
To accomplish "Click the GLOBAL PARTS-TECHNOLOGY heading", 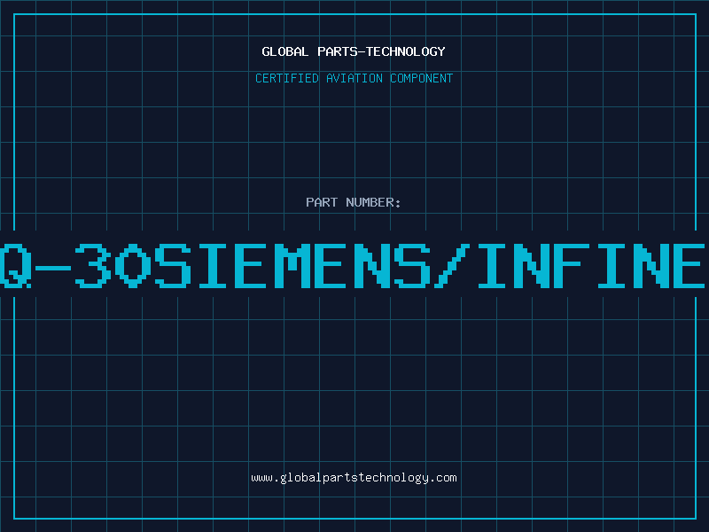I will click(x=354, y=51).
